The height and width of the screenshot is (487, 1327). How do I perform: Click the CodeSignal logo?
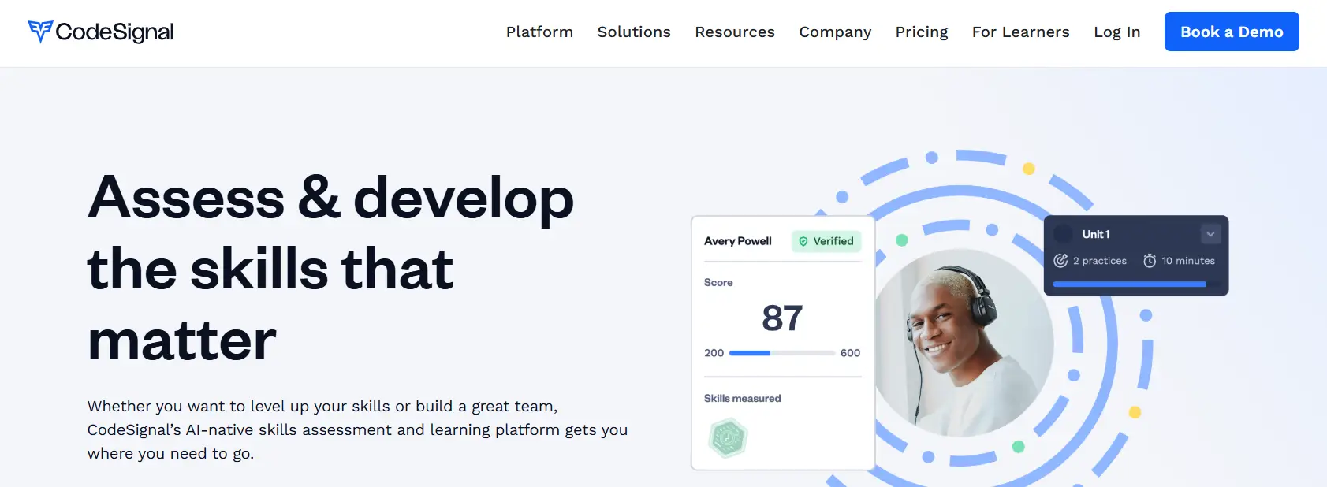point(101,32)
